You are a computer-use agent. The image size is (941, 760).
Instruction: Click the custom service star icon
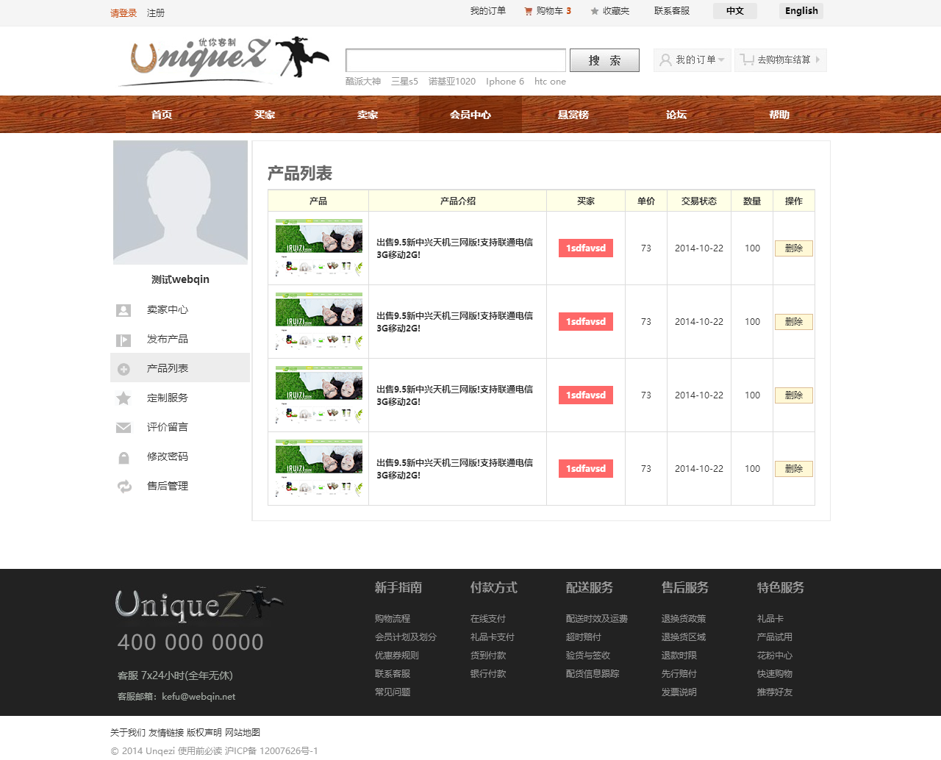click(x=124, y=398)
